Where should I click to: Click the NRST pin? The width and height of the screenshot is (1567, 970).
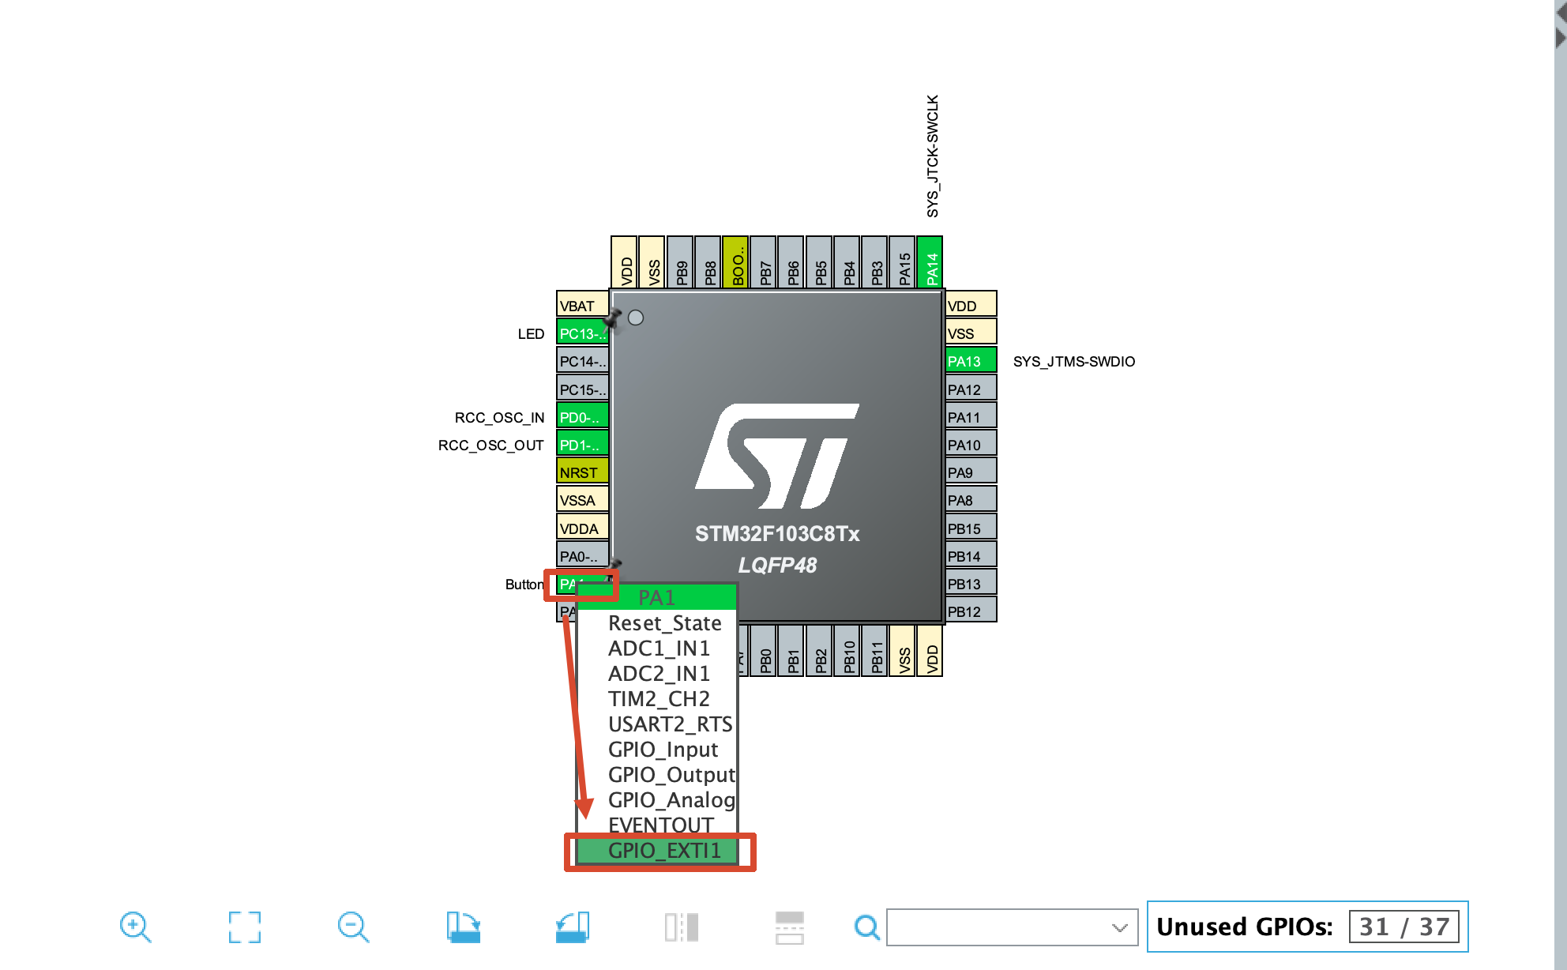pos(583,472)
